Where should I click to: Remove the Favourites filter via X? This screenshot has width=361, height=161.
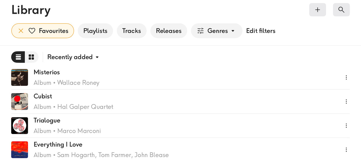(x=21, y=31)
